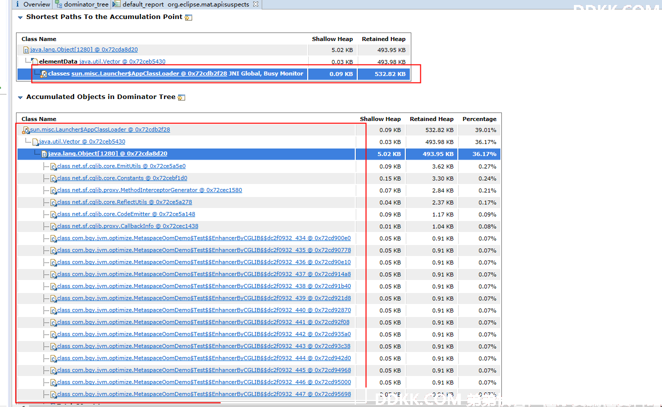Open EnhancerByCGLIB class link ending _440
Image resolution: width=662 pixels, height=407 pixels.
204,310
